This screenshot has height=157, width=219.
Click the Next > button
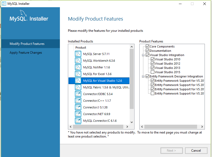pos(171,151)
